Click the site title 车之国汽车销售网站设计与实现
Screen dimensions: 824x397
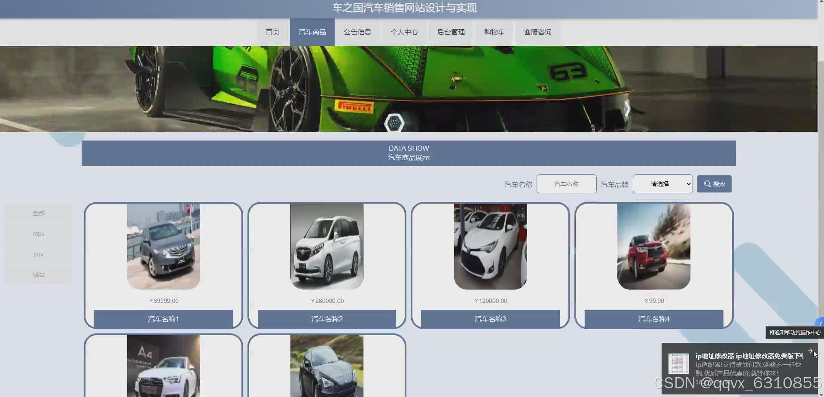[404, 8]
